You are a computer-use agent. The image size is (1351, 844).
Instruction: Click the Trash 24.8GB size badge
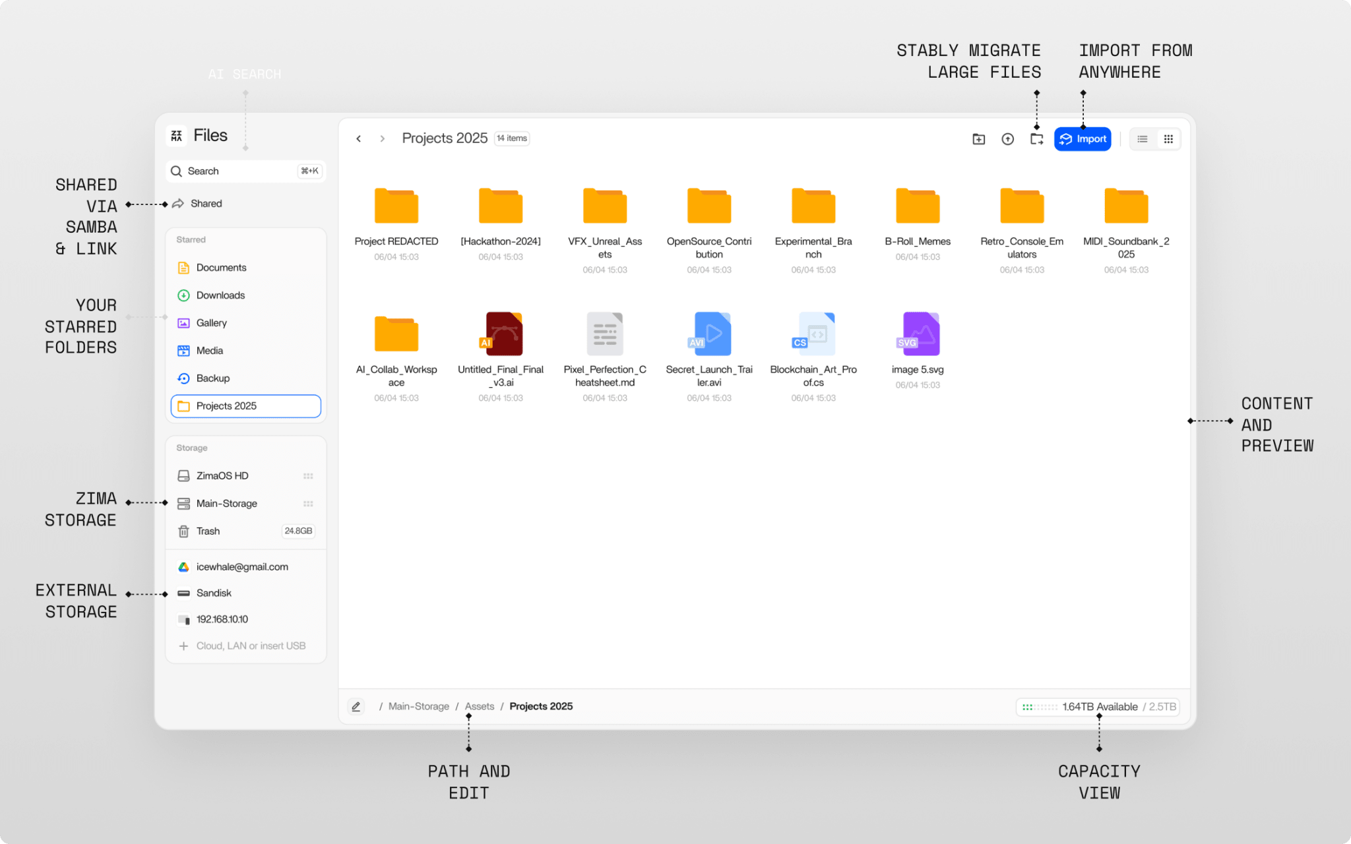(x=298, y=531)
